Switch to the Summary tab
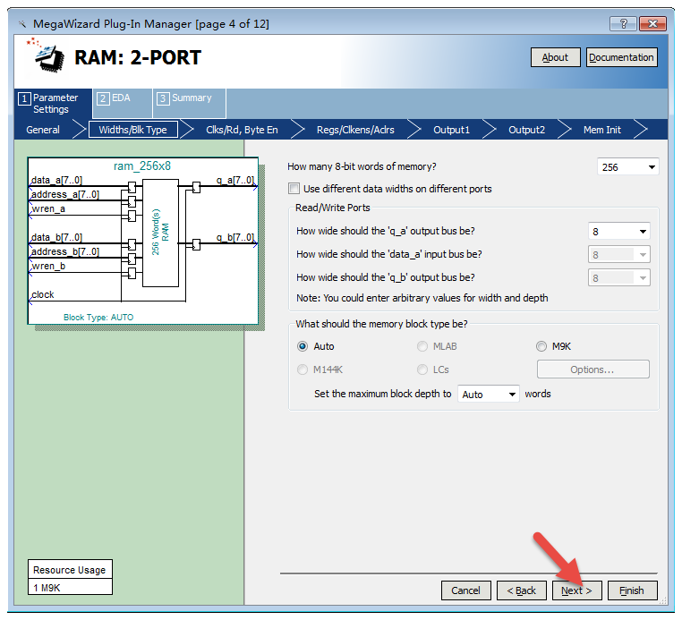Viewport: 682px width, 620px height. pyautogui.click(x=189, y=104)
